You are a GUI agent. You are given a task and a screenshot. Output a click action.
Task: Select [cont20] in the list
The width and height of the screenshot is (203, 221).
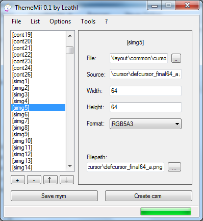[x=38, y=41]
